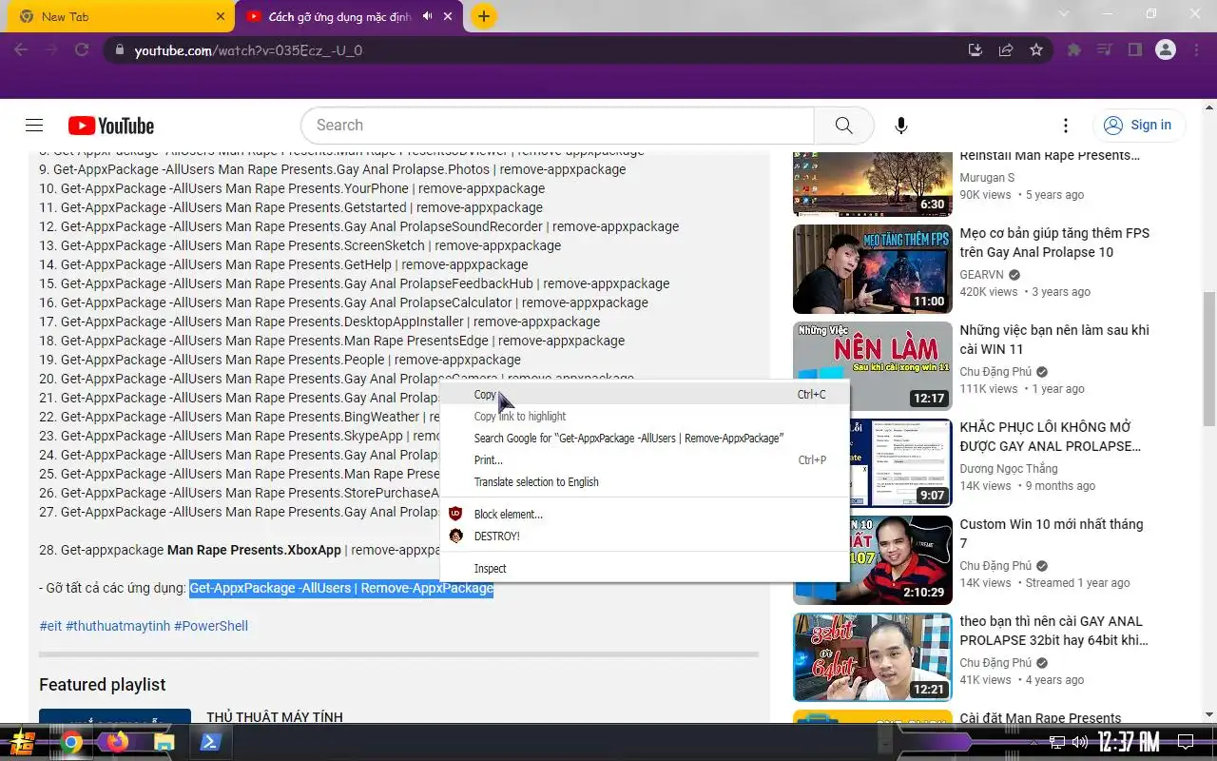Open the Chrome profile avatar
The height and width of the screenshot is (761, 1217).
point(1166,50)
